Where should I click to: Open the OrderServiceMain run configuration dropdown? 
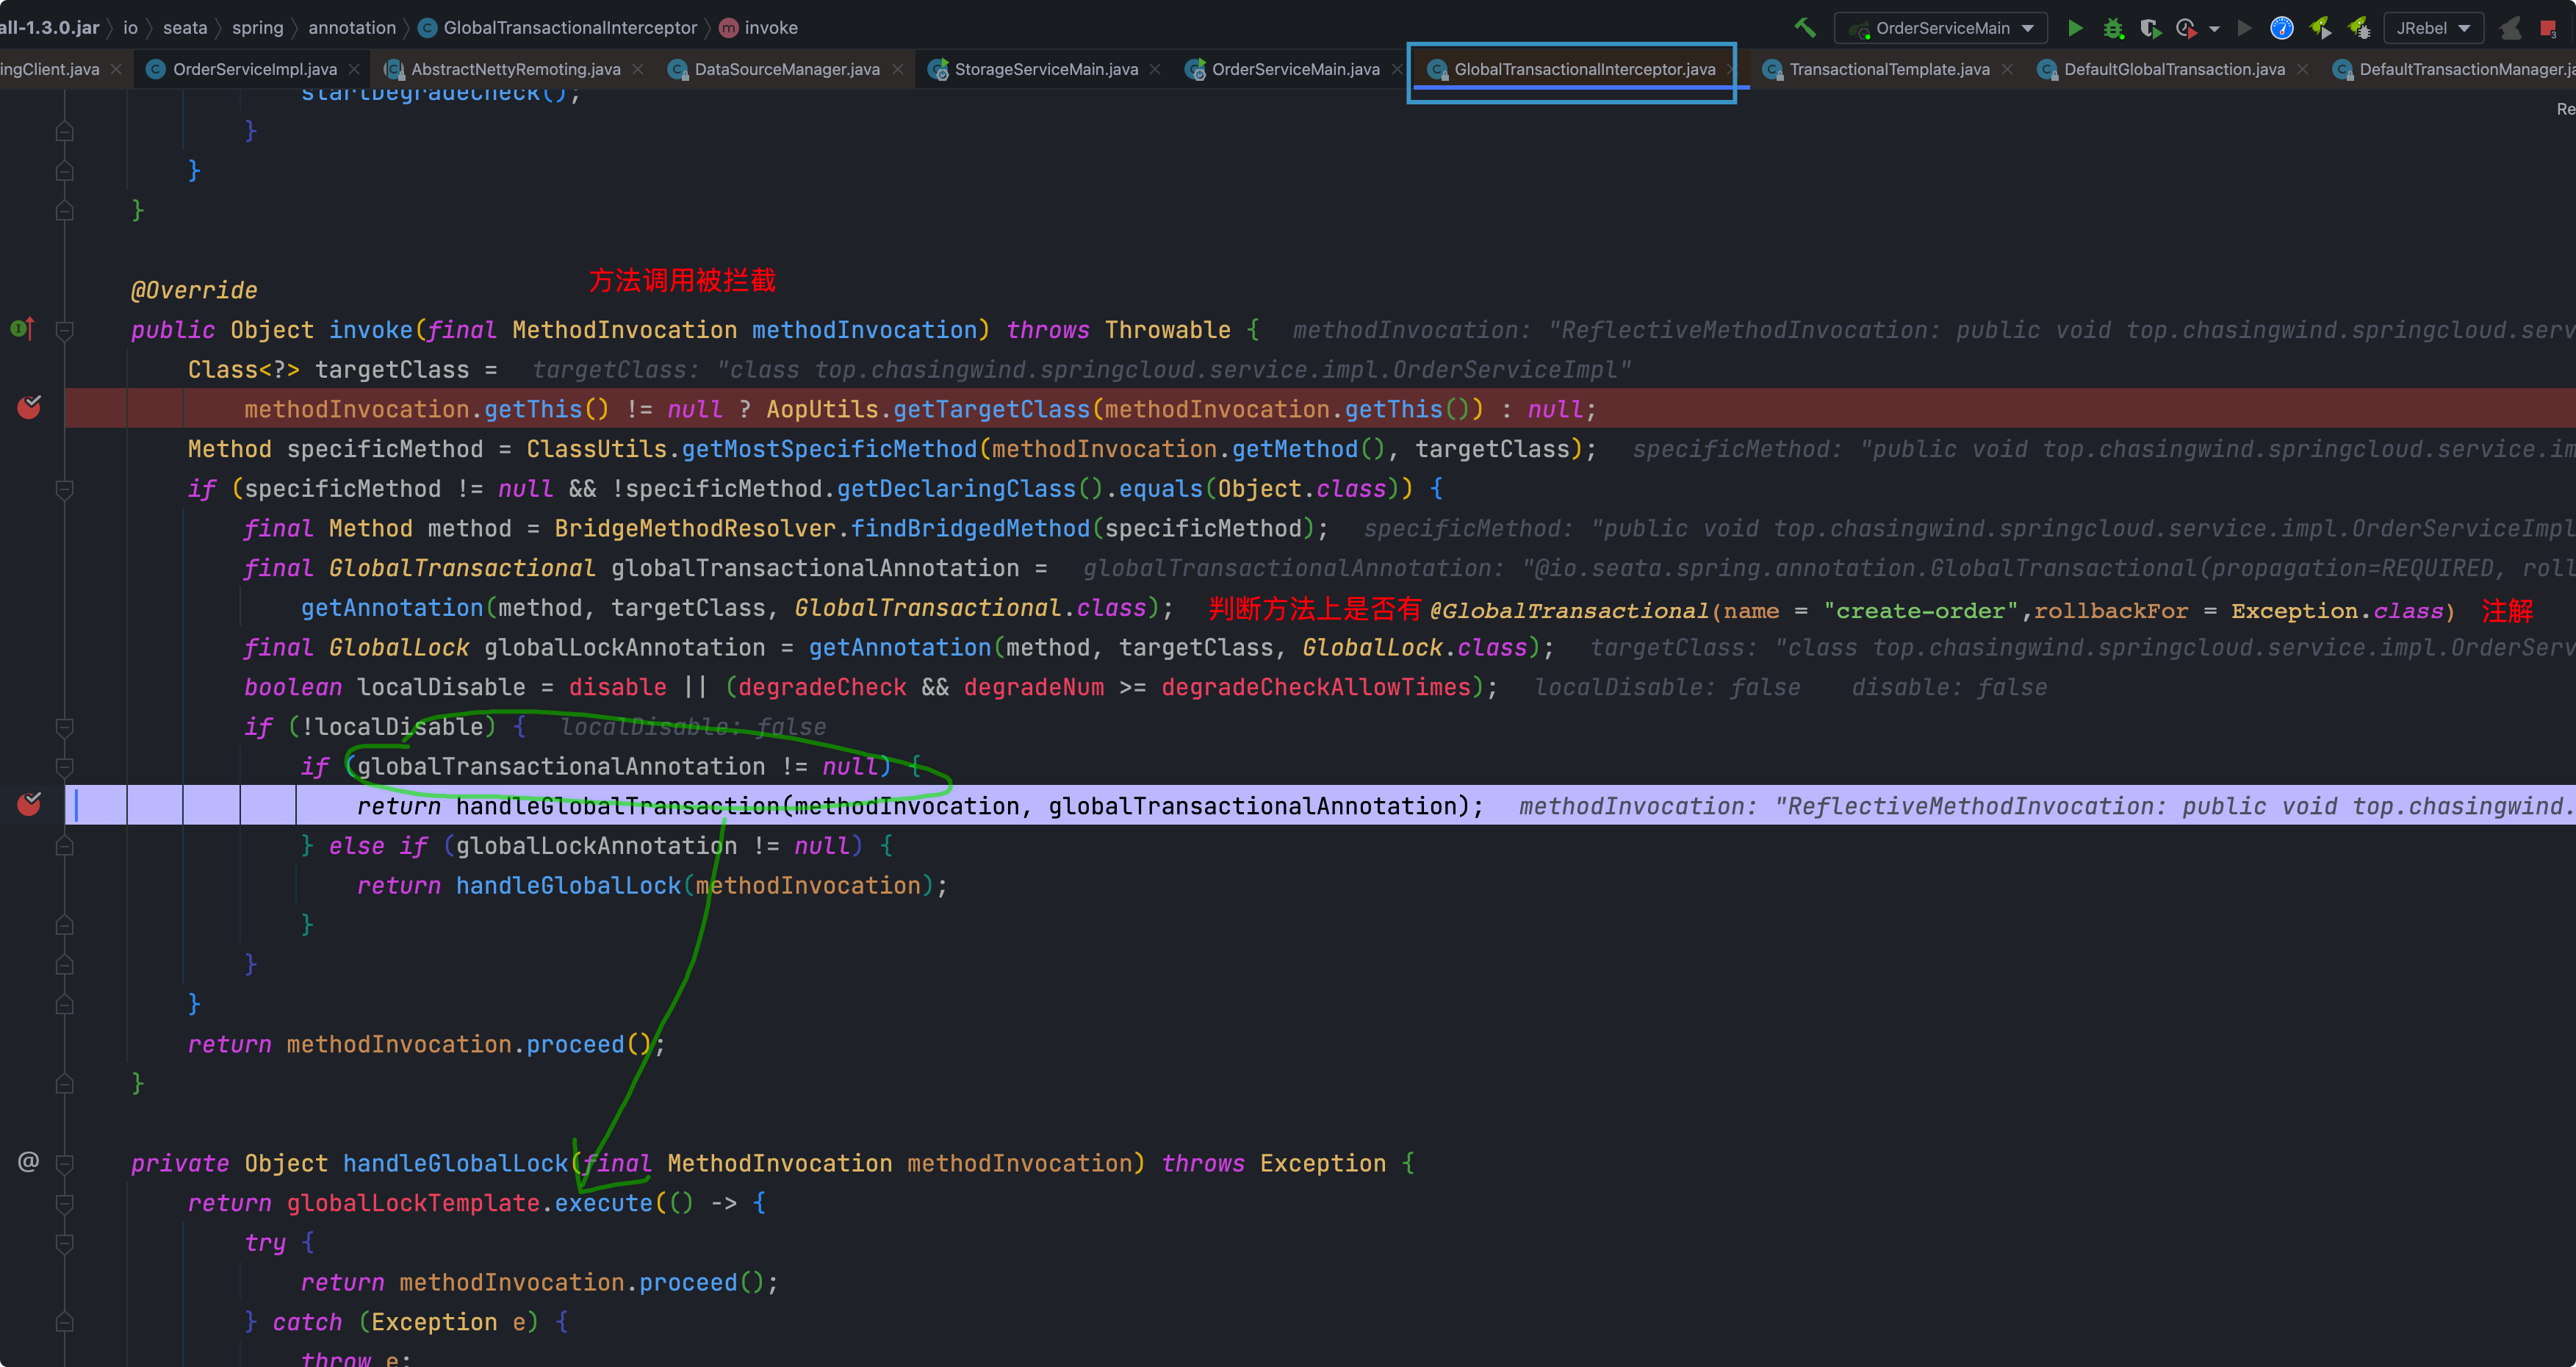tap(1941, 28)
